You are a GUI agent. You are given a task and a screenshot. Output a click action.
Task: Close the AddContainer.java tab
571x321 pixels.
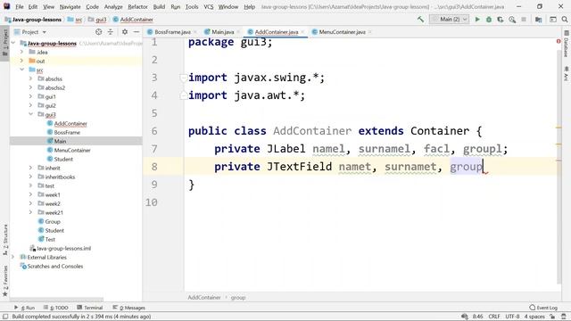[302, 32]
